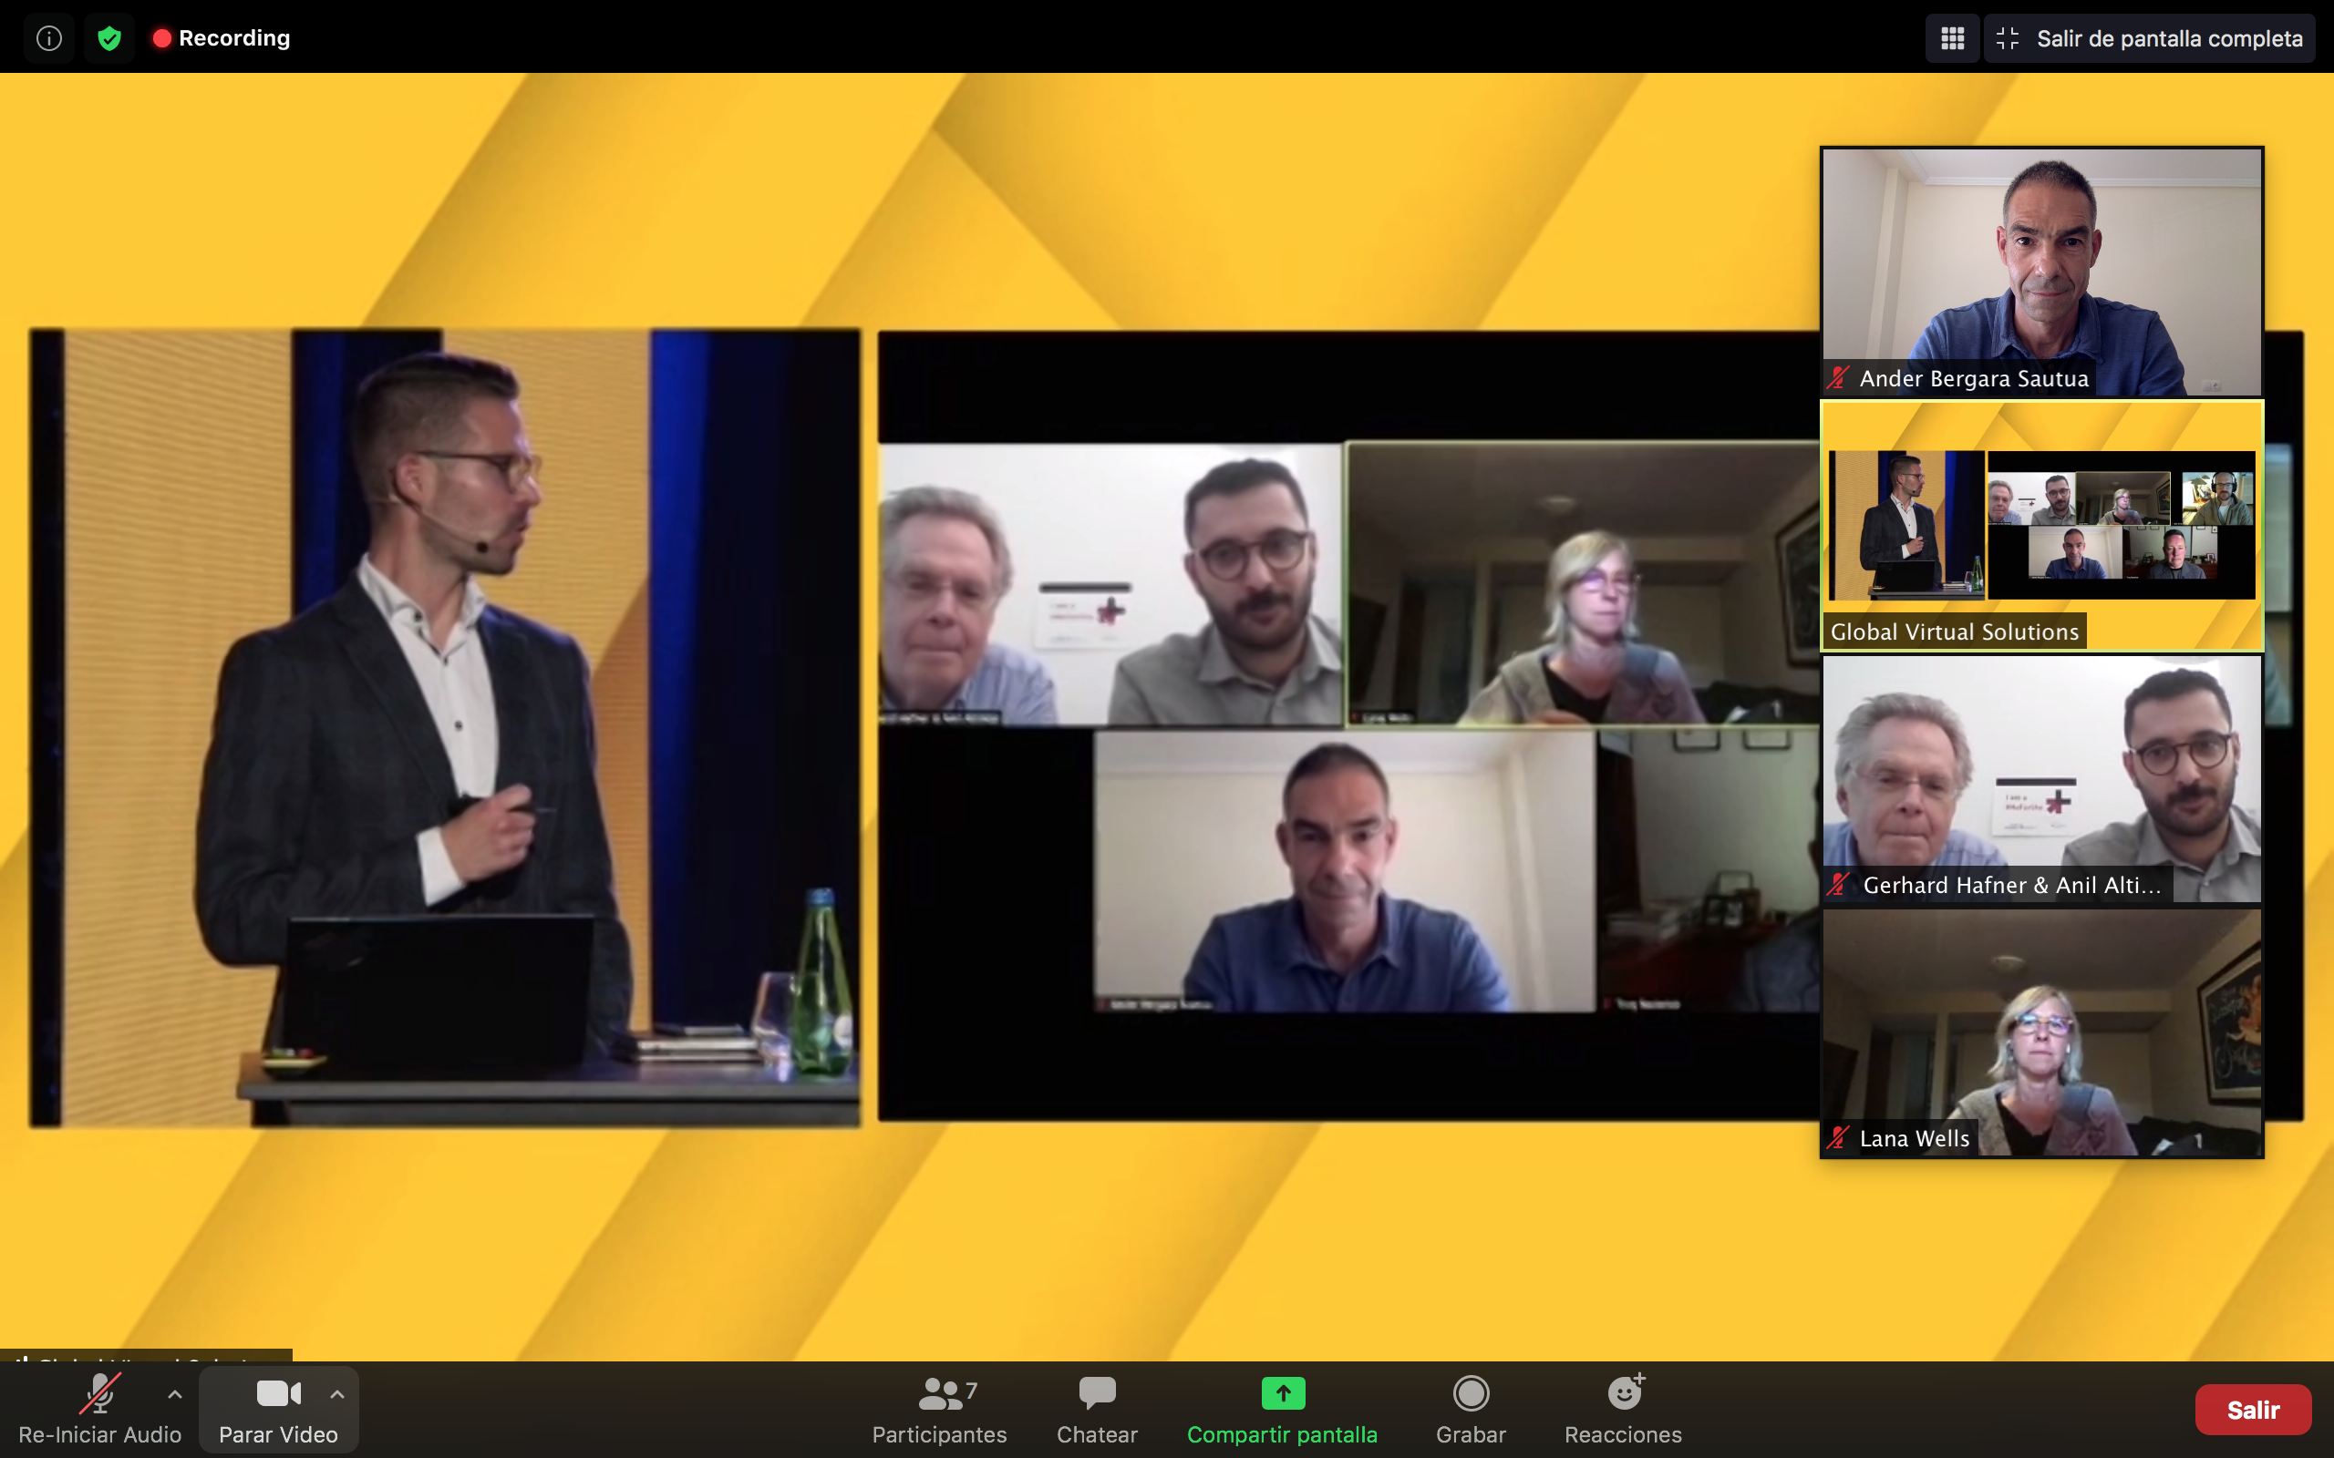Select Global Virtual Solutions video thumbnail

pyautogui.click(x=2041, y=526)
